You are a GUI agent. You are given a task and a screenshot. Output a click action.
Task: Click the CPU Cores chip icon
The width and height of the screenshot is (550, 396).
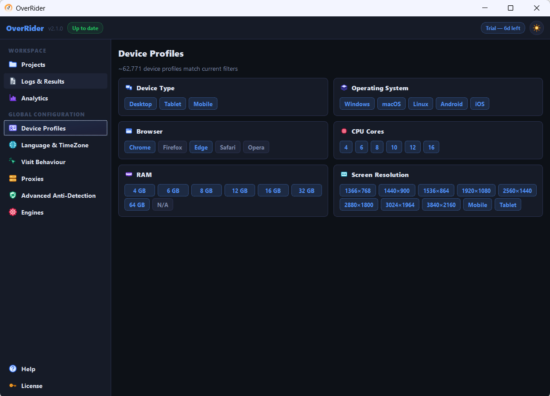tap(344, 131)
